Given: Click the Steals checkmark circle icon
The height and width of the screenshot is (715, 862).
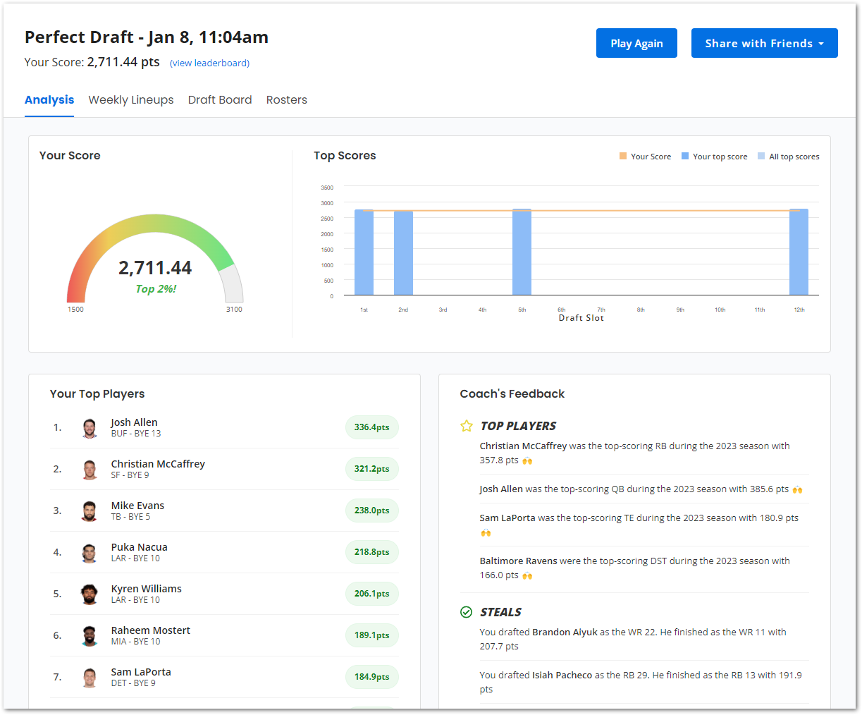Looking at the screenshot, I should click(466, 612).
